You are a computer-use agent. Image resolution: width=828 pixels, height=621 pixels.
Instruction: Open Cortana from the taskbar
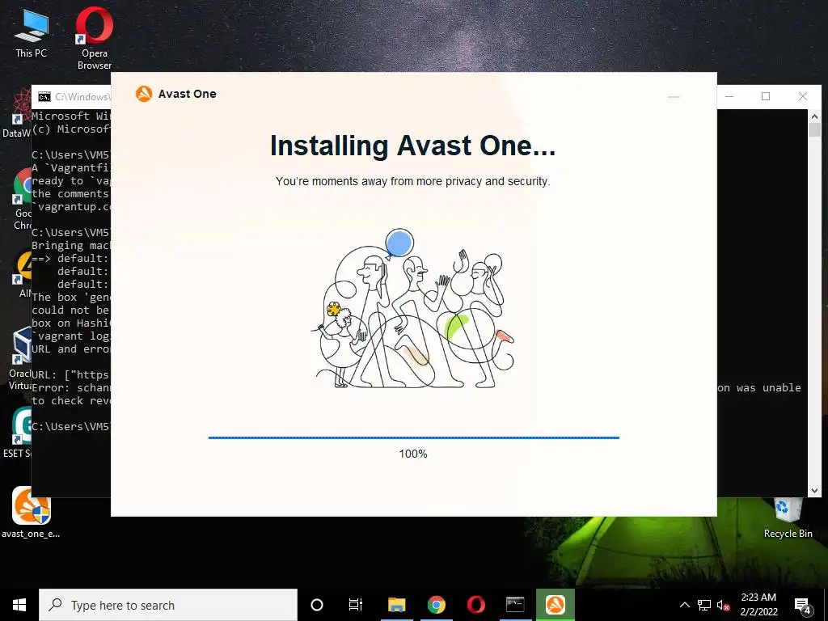317,605
